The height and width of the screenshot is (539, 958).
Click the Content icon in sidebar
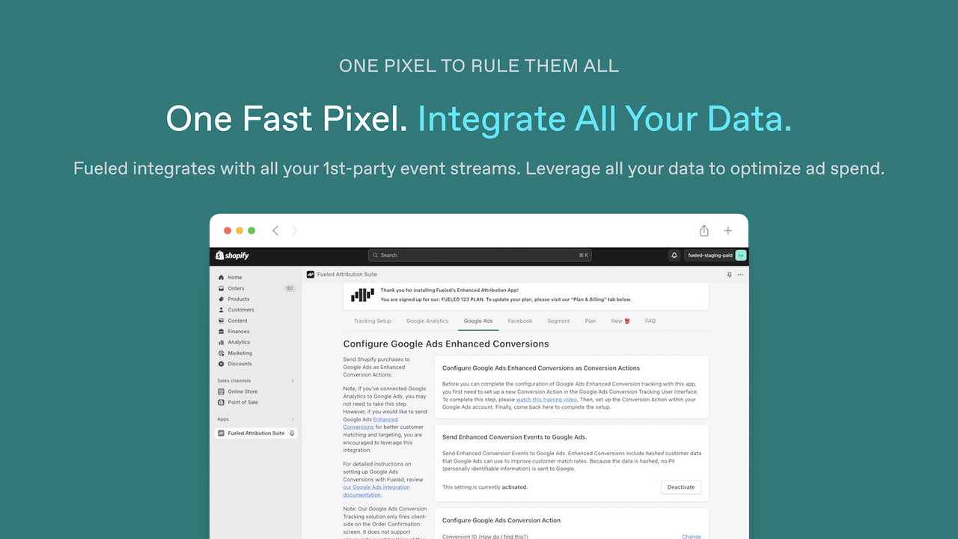click(x=221, y=321)
